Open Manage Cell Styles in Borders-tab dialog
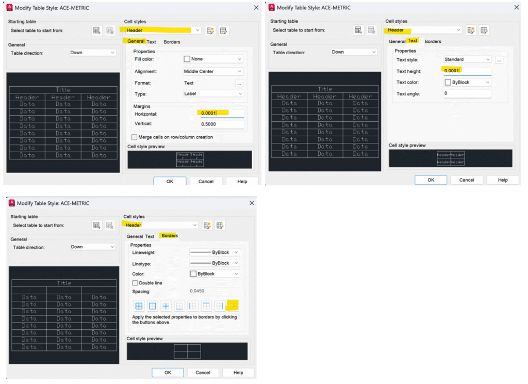 click(220, 226)
